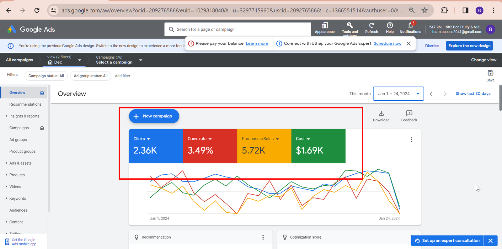
Task: Click the page vertical scrollbar
Action: [500, 98]
